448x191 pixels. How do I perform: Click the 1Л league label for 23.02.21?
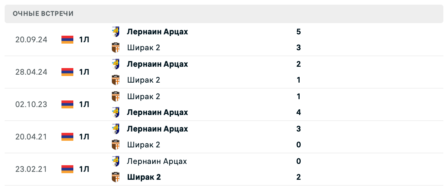coord(84,169)
